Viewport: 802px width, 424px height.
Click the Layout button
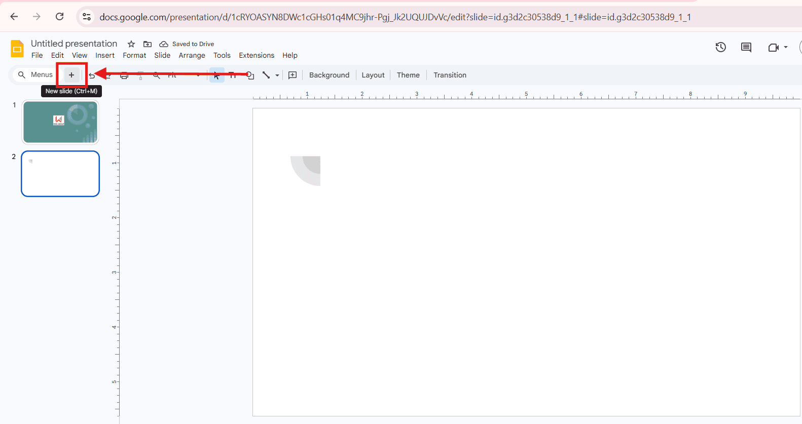click(373, 75)
